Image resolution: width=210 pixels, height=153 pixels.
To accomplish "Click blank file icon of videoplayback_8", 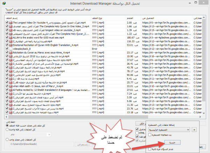I will [11, 49].
